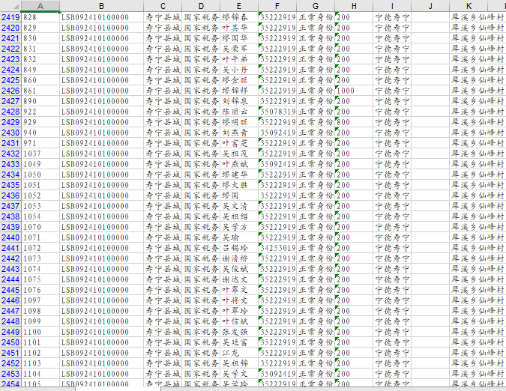Image resolution: width=506 pixels, height=391 pixels.
Task: Click cell containing 1037 in column A
Action: point(40,154)
